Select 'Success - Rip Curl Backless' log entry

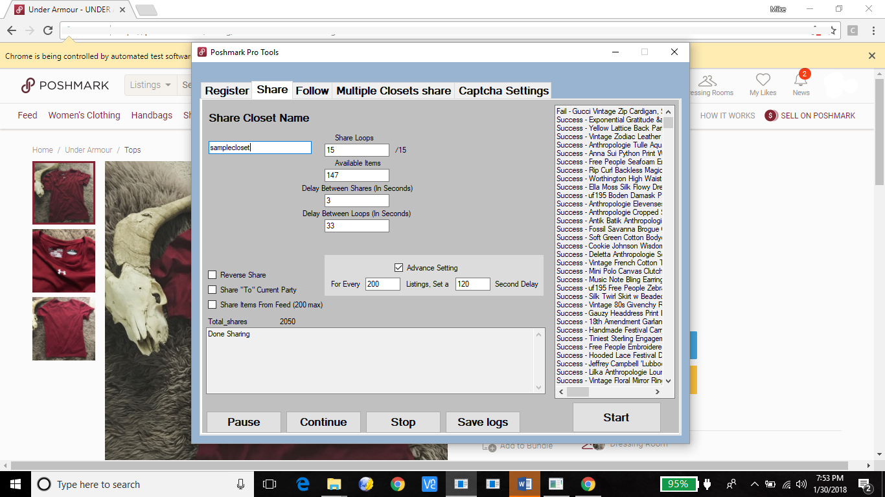click(x=609, y=170)
